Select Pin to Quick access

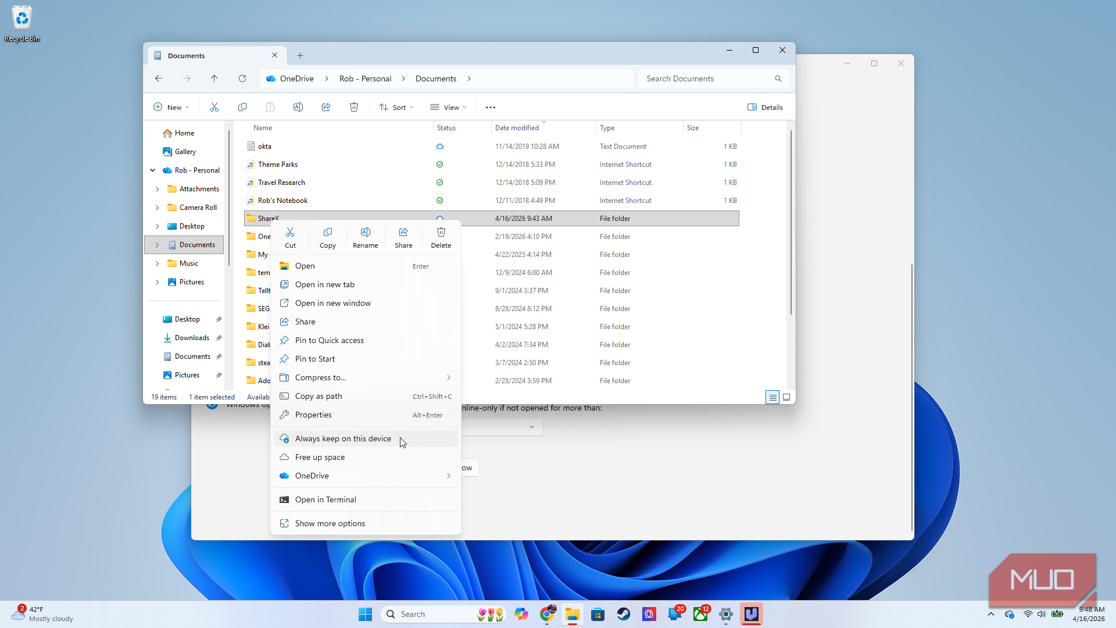tap(366, 341)
